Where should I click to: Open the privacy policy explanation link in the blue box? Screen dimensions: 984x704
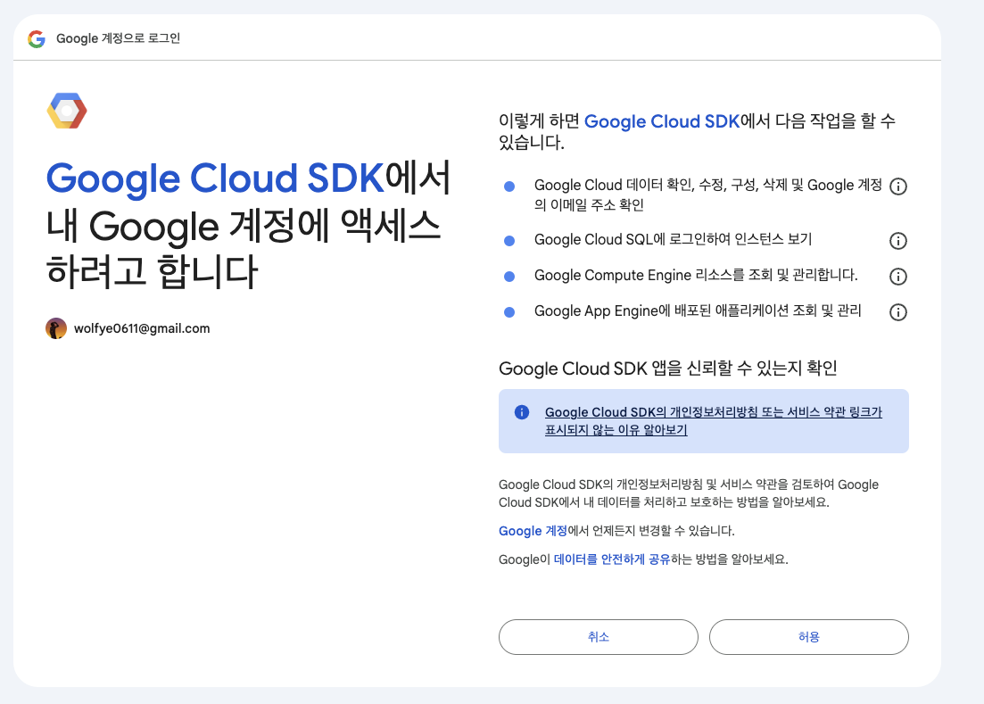[714, 421]
